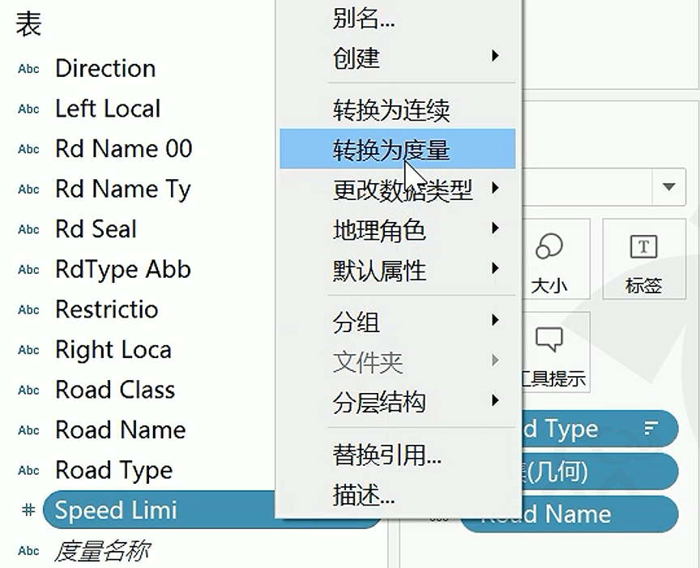Click the Abc type icon beside Direction
This screenshot has width=700, height=568.
(x=28, y=69)
